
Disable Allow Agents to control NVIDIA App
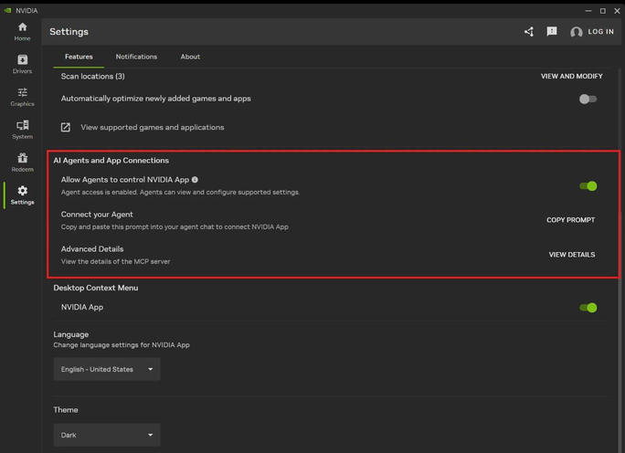tap(588, 186)
